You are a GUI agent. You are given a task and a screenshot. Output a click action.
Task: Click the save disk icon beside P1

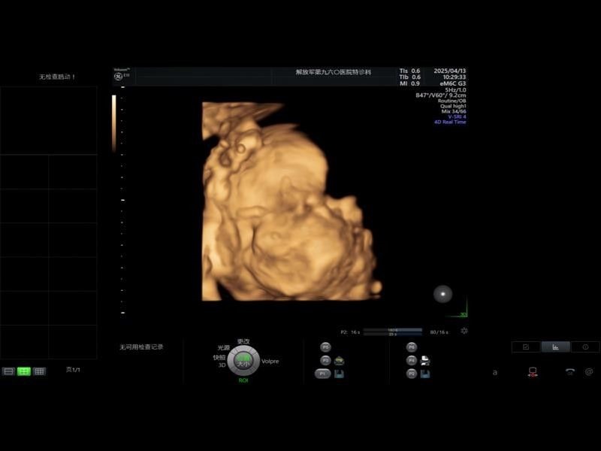pyautogui.click(x=339, y=374)
